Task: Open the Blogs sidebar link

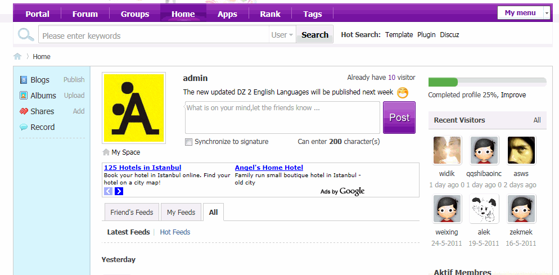Action: (40, 80)
